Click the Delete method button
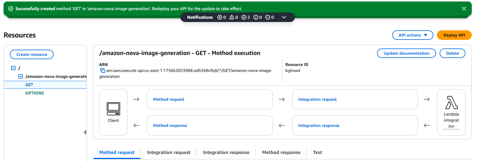The image size is (478, 162). (452, 53)
